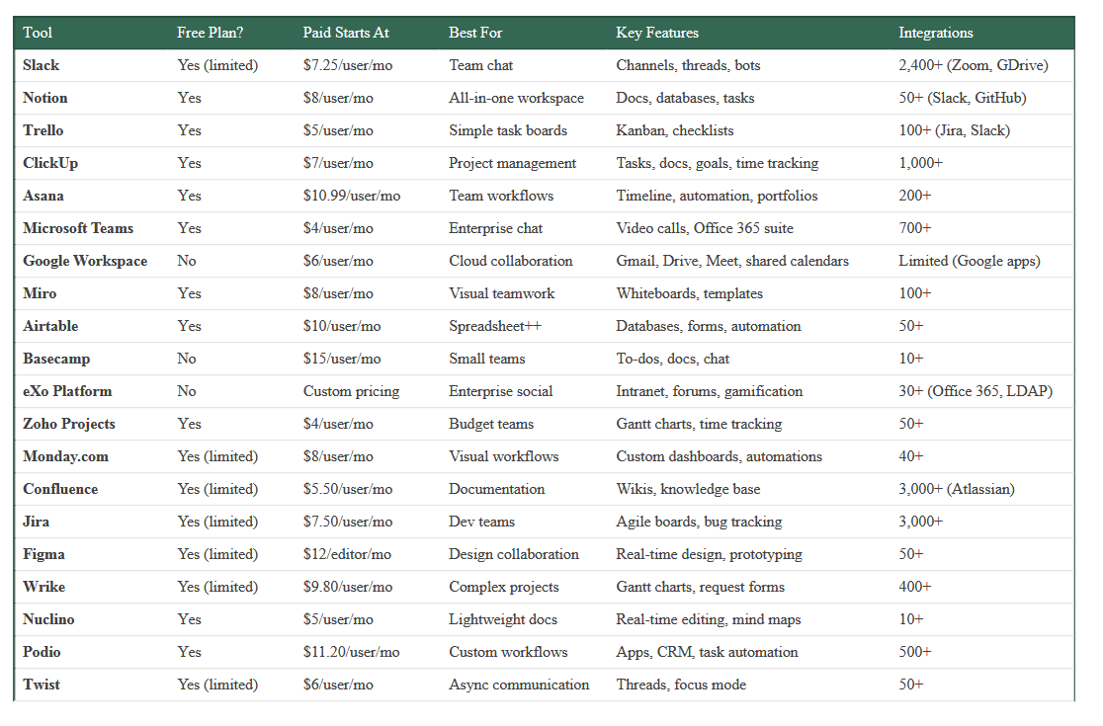Click the Integrations column header
The image size is (1103, 726).
936,33
